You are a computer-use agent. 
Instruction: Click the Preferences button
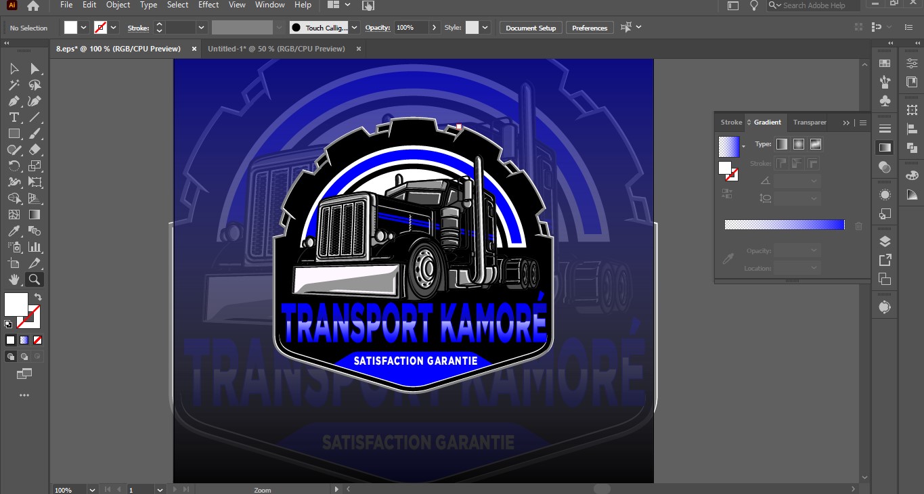(x=590, y=28)
